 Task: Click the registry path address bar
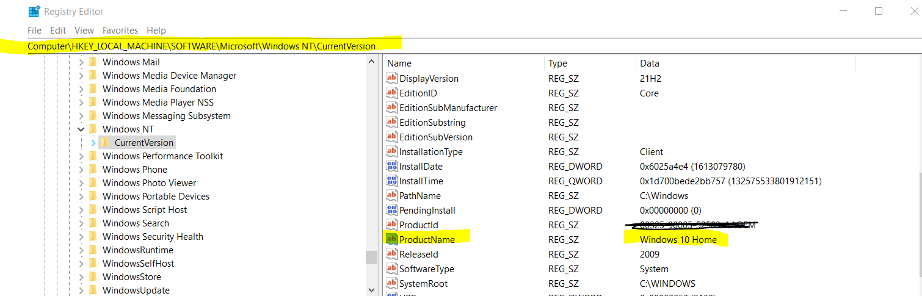pos(474,46)
